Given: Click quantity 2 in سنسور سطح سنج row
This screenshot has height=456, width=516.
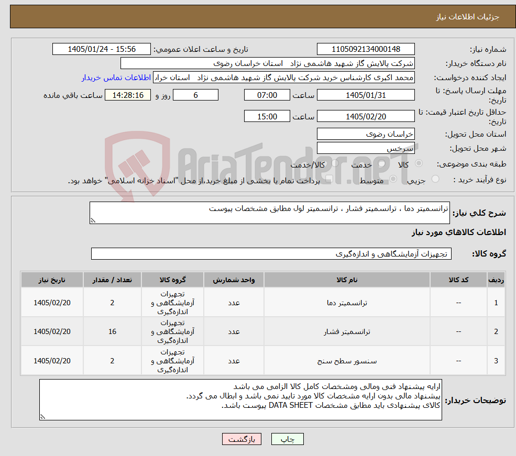Looking at the screenshot, I should 112,361.
